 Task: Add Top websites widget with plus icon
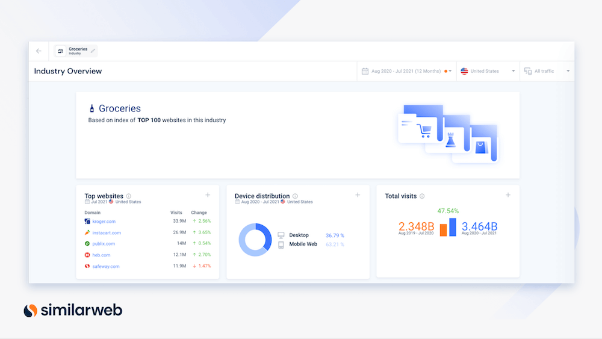click(208, 195)
